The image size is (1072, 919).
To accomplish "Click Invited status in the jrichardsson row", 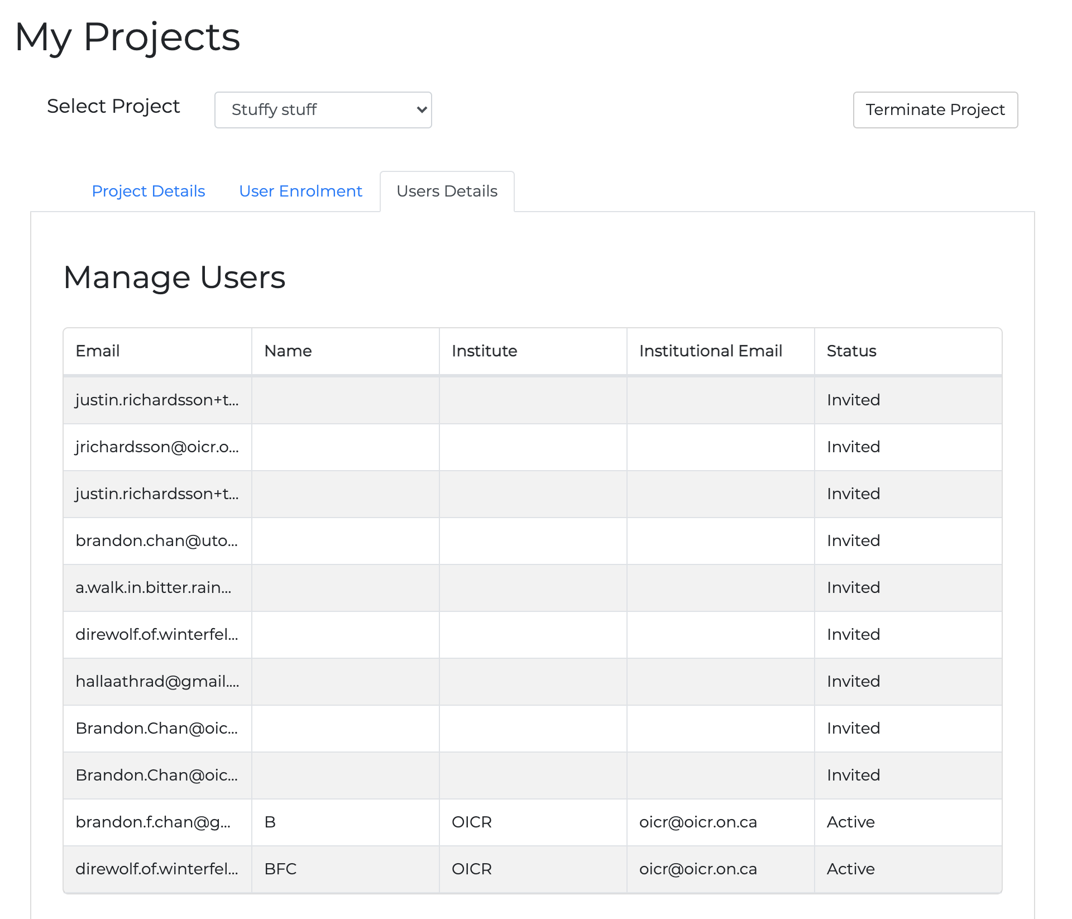I will (x=908, y=447).
